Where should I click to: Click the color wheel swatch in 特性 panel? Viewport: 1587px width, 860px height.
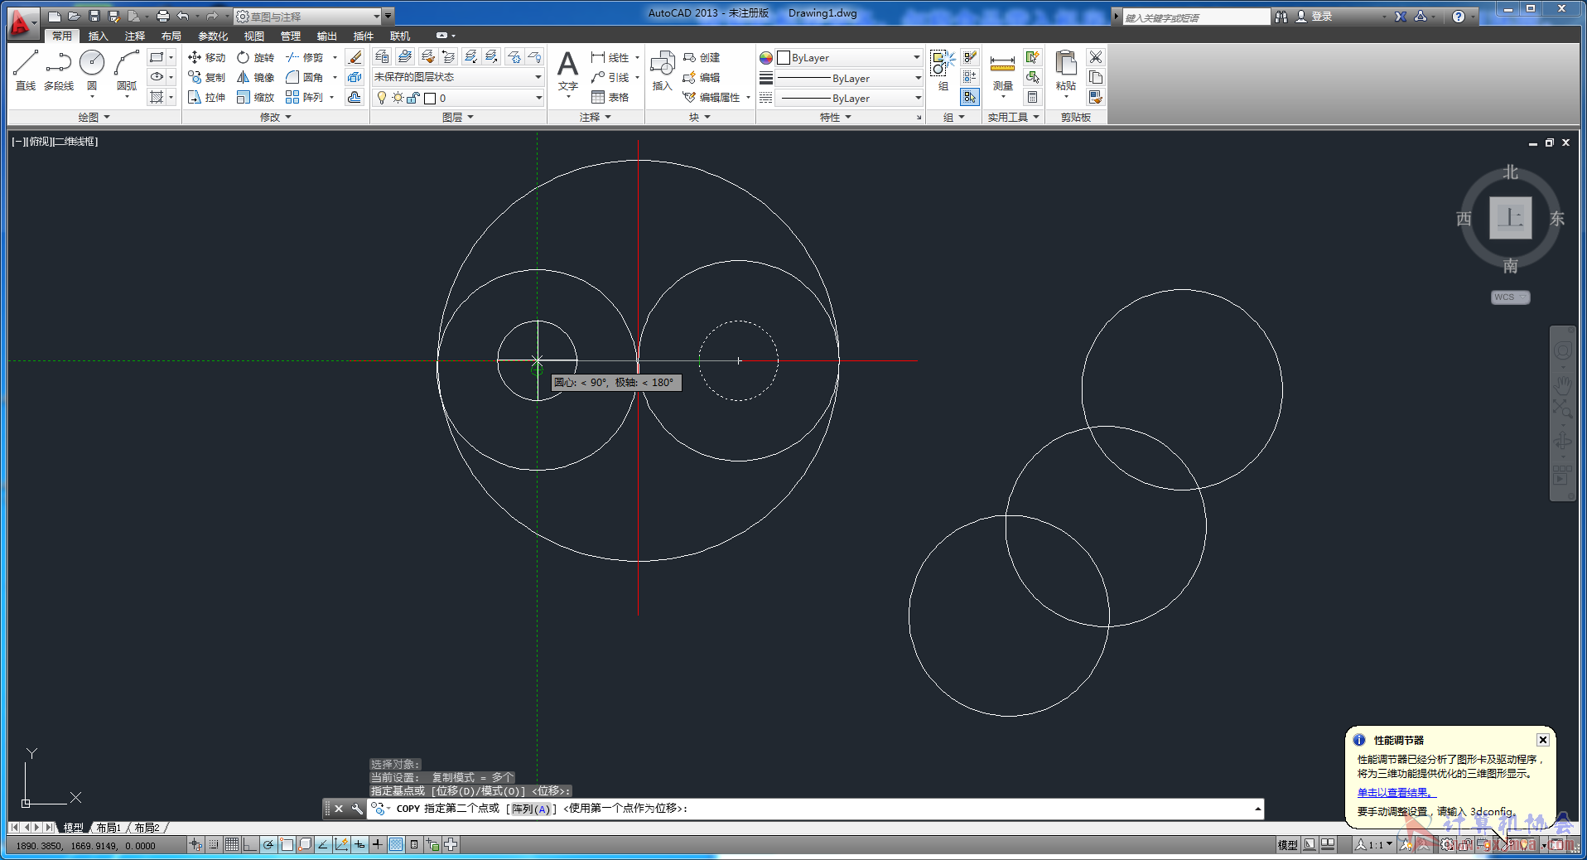click(x=766, y=57)
